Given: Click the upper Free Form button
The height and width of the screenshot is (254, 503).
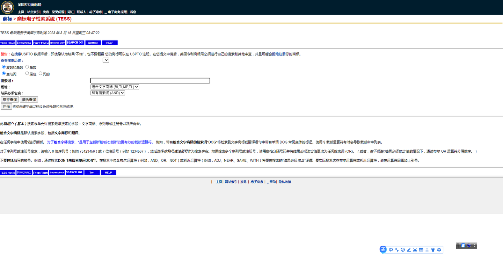Looking at the screenshot, I should [41, 43].
